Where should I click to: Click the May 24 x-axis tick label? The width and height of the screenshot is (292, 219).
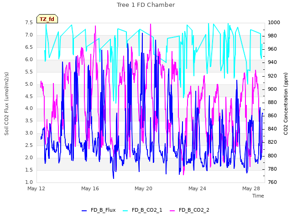tap(198, 188)
